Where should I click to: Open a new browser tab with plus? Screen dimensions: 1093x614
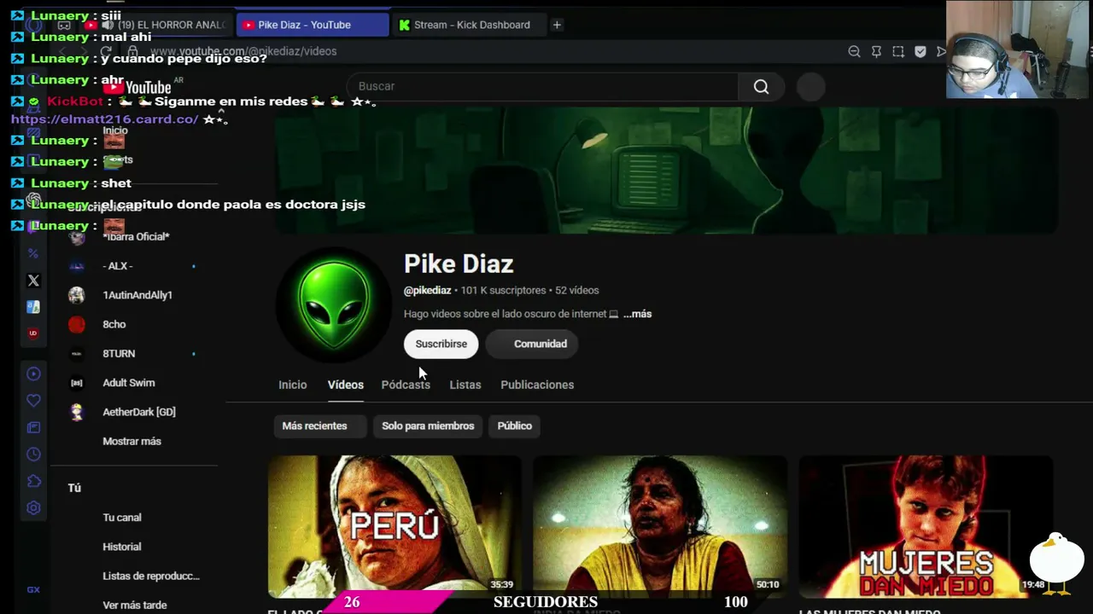tap(557, 25)
